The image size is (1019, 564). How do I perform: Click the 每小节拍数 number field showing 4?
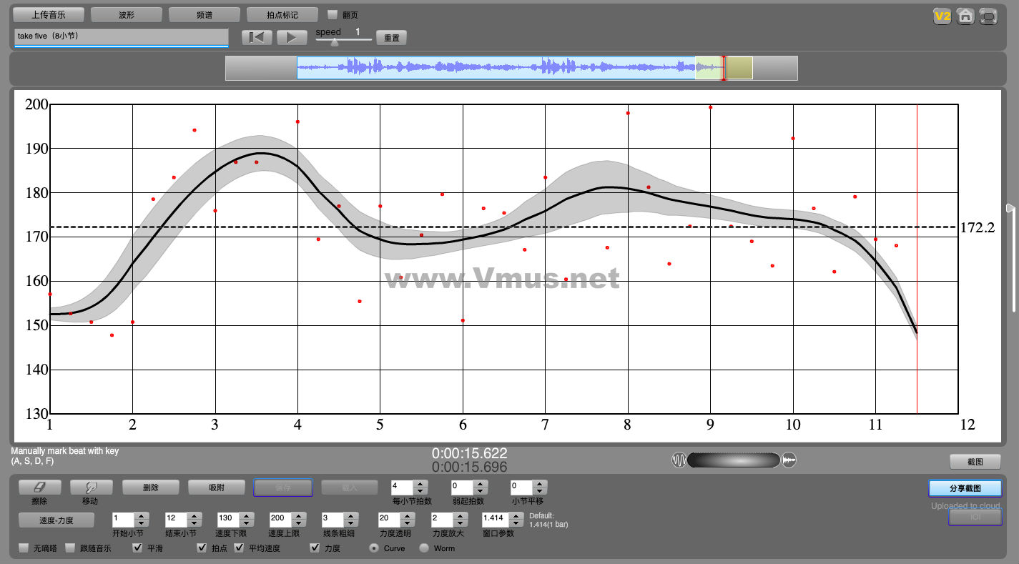point(403,488)
